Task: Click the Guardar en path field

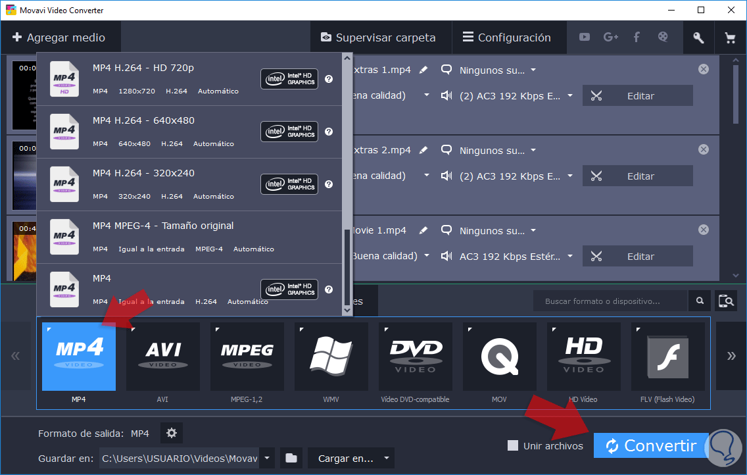Action: (x=179, y=459)
